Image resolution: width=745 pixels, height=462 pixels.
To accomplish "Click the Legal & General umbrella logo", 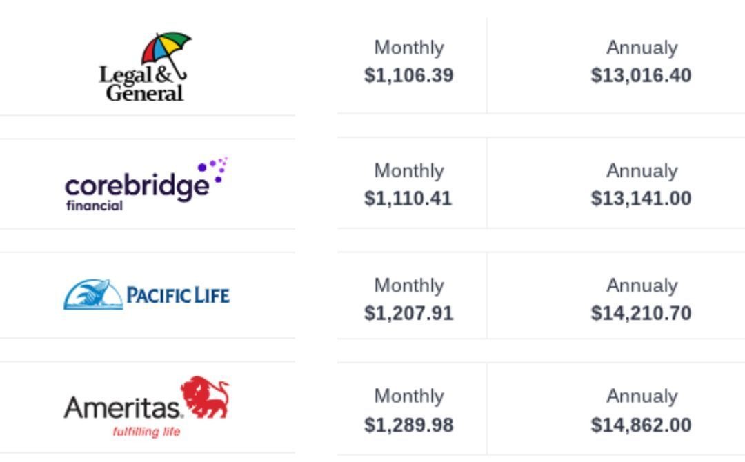I will point(145,67).
